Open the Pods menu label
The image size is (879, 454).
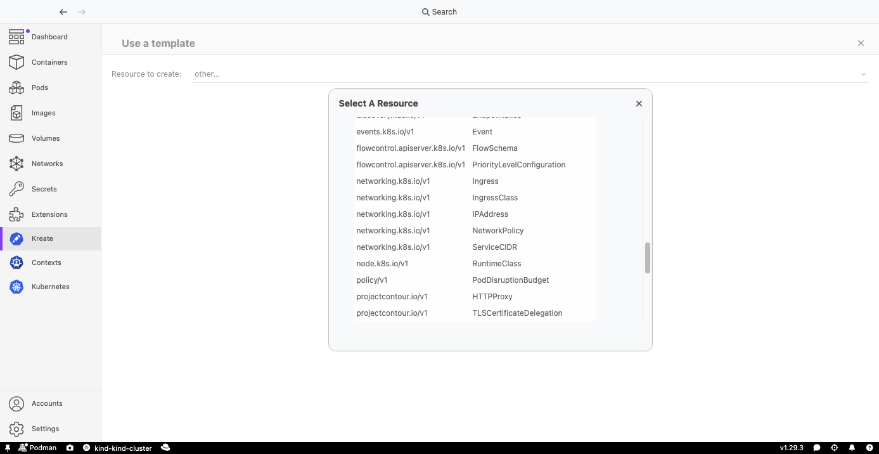[40, 88]
